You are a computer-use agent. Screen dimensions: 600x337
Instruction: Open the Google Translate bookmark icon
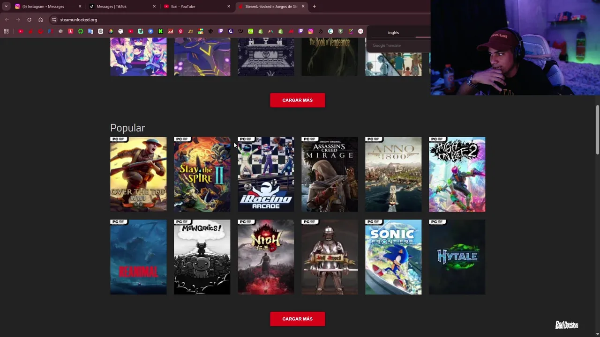tap(90, 31)
